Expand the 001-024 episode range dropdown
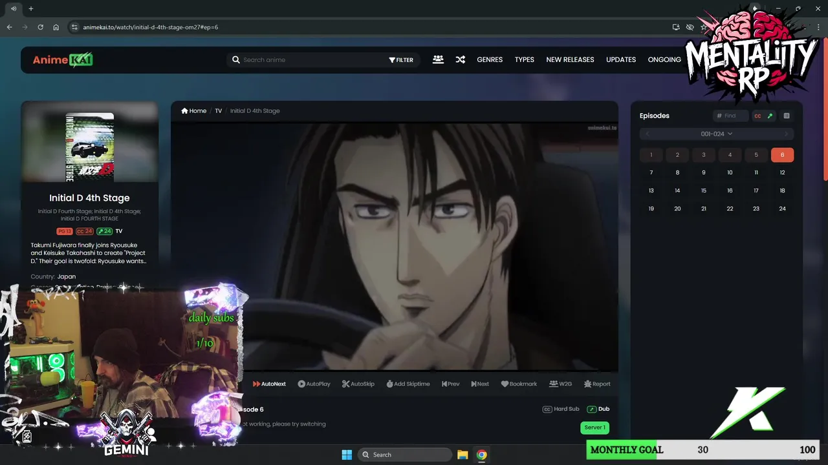 pos(717,134)
